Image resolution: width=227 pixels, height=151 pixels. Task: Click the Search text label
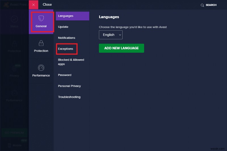coord(211,5)
